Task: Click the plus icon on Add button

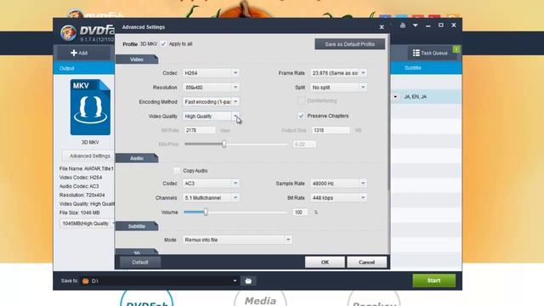Action: pyautogui.click(x=74, y=53)
